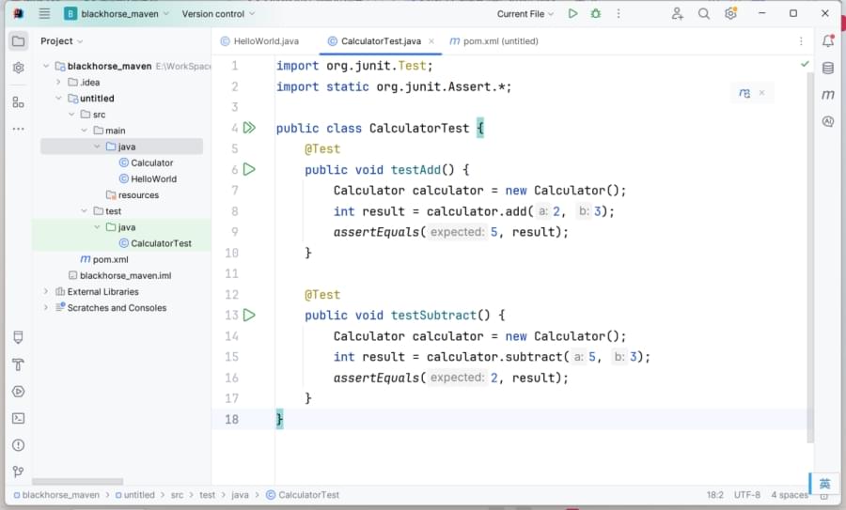The width and height of the screenshot is (846, 510).
Task: Click the run gutter icon for testAdd
Action: click(249, 170)
